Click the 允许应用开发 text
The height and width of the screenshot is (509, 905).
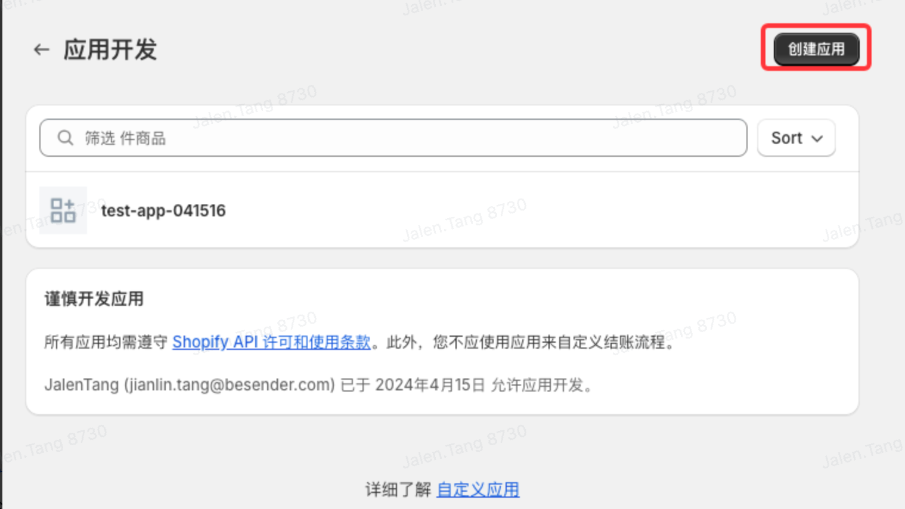[x=537, y=385]
